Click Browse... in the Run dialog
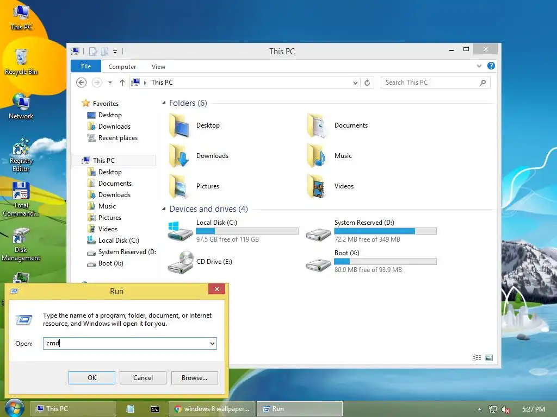 click(194, 378)
